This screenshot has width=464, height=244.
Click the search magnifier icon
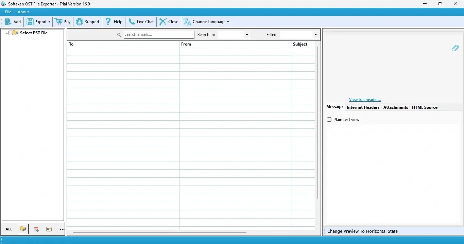[119, 35]
